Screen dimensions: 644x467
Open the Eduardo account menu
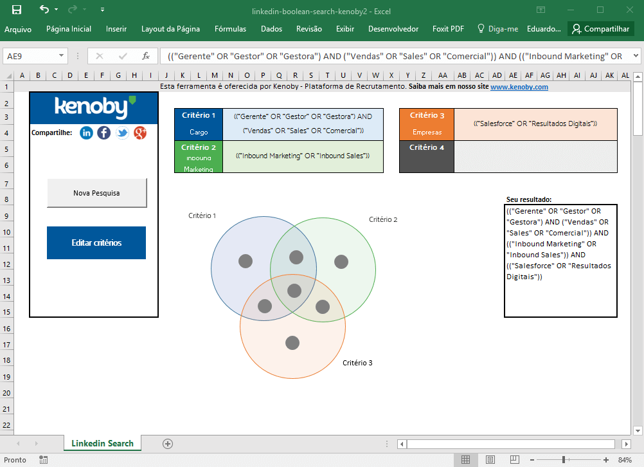coord(544,29)
